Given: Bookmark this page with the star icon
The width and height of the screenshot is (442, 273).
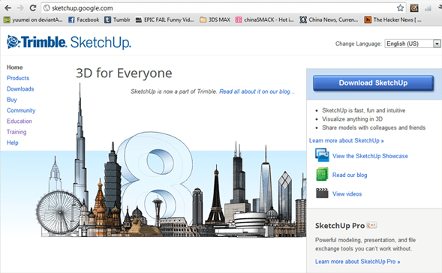Looking at the screenshot, I should click(x=400, y=8).
